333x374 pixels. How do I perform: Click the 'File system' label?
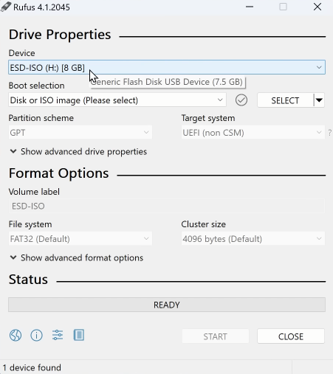[30, 224]
